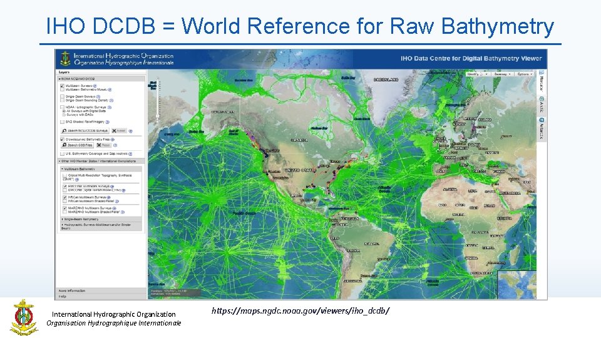The image size is (601, 338).
Task: Open help icon beside NOAA Hydrographic Surveys
Action: [x=110, y=107]
